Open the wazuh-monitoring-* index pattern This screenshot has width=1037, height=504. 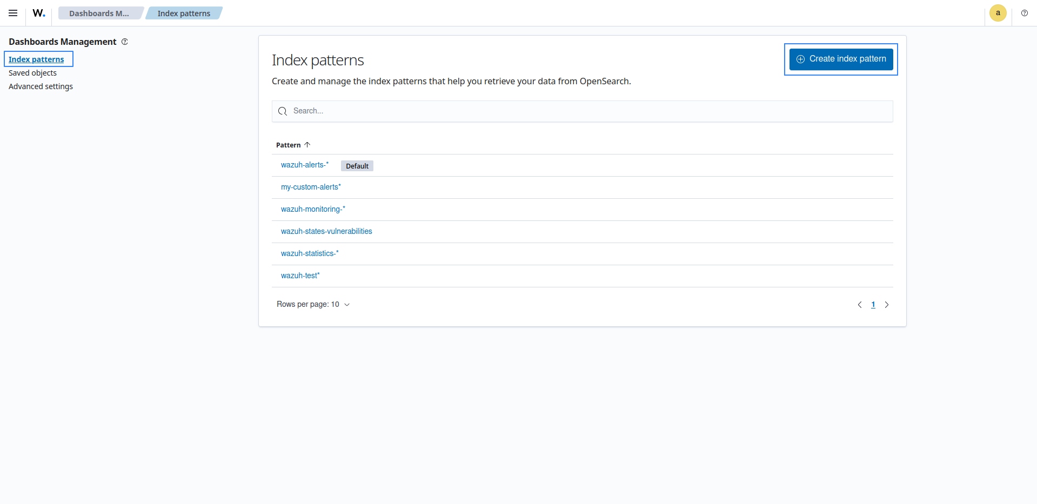point(313,210)
